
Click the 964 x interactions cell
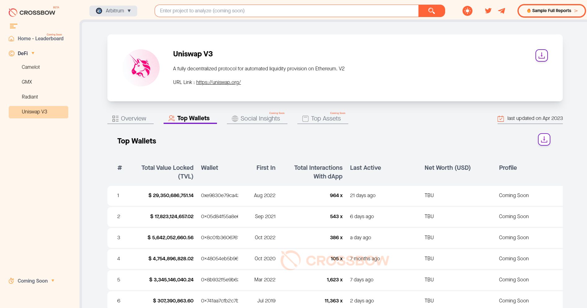pyautogui.click(x=336, y=195)
